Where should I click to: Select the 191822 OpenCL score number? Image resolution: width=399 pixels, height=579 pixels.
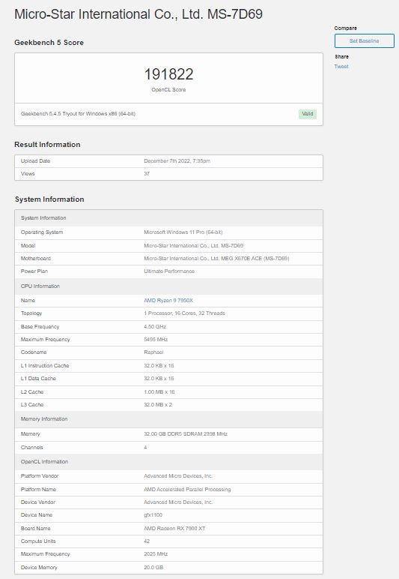tap(168, 74)
